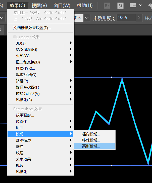The width and height of the screenshot is (152, 183).
Task: Select 裁剪标记(O) effect
Action: 40,75
